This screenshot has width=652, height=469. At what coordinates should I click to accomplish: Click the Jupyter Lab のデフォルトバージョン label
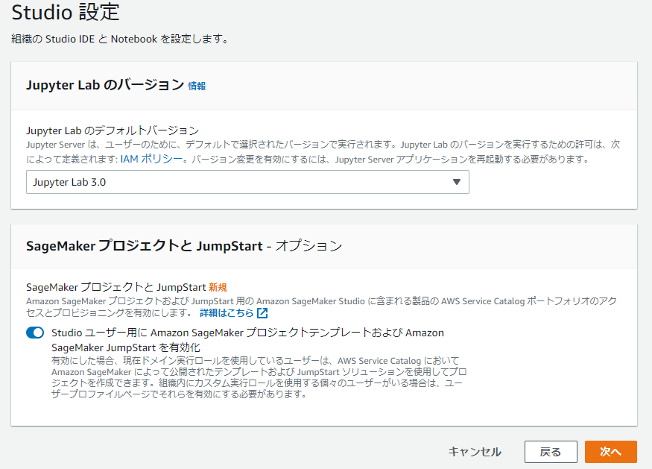pyautogui.click(x=113, y=130)
